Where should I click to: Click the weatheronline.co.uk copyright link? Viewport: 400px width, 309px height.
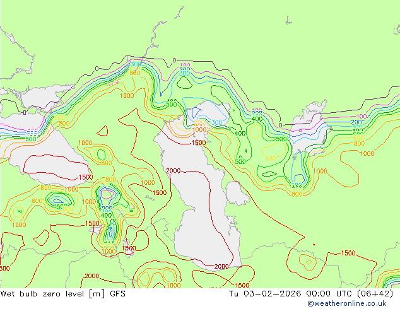click(346, 303)
